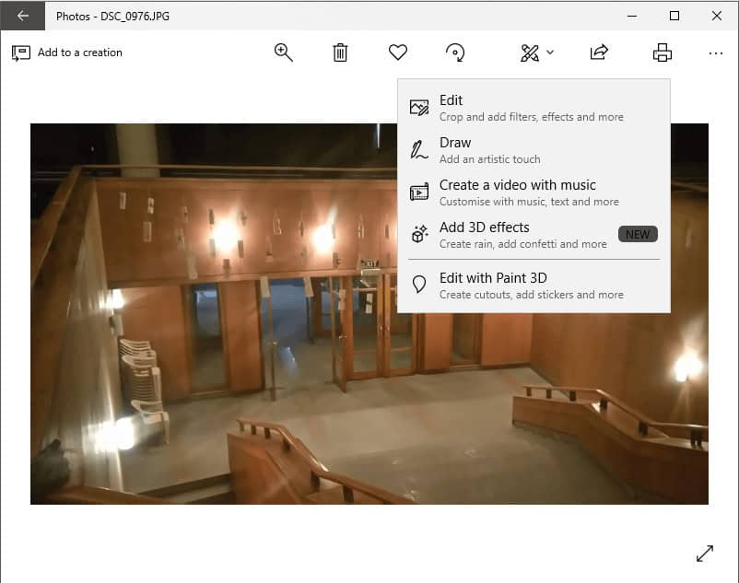Delete the photo using trash icon

point(340,52)
